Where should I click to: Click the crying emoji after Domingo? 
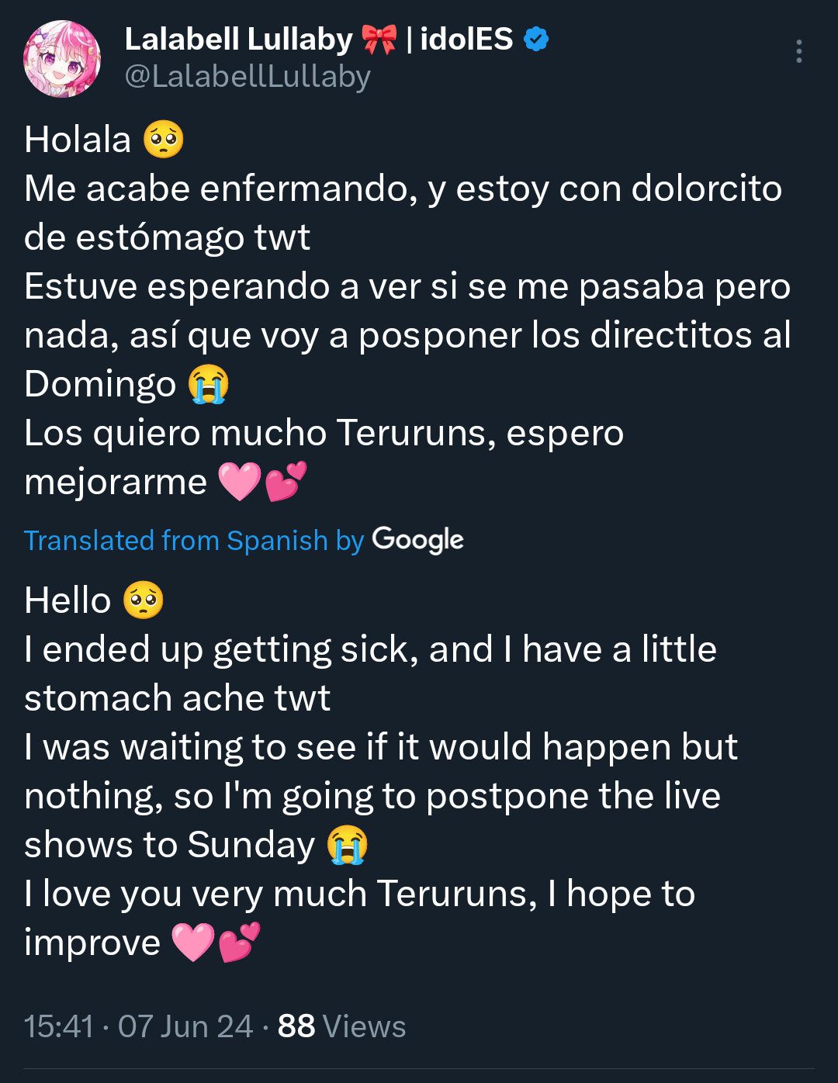(x=209, y=384)
